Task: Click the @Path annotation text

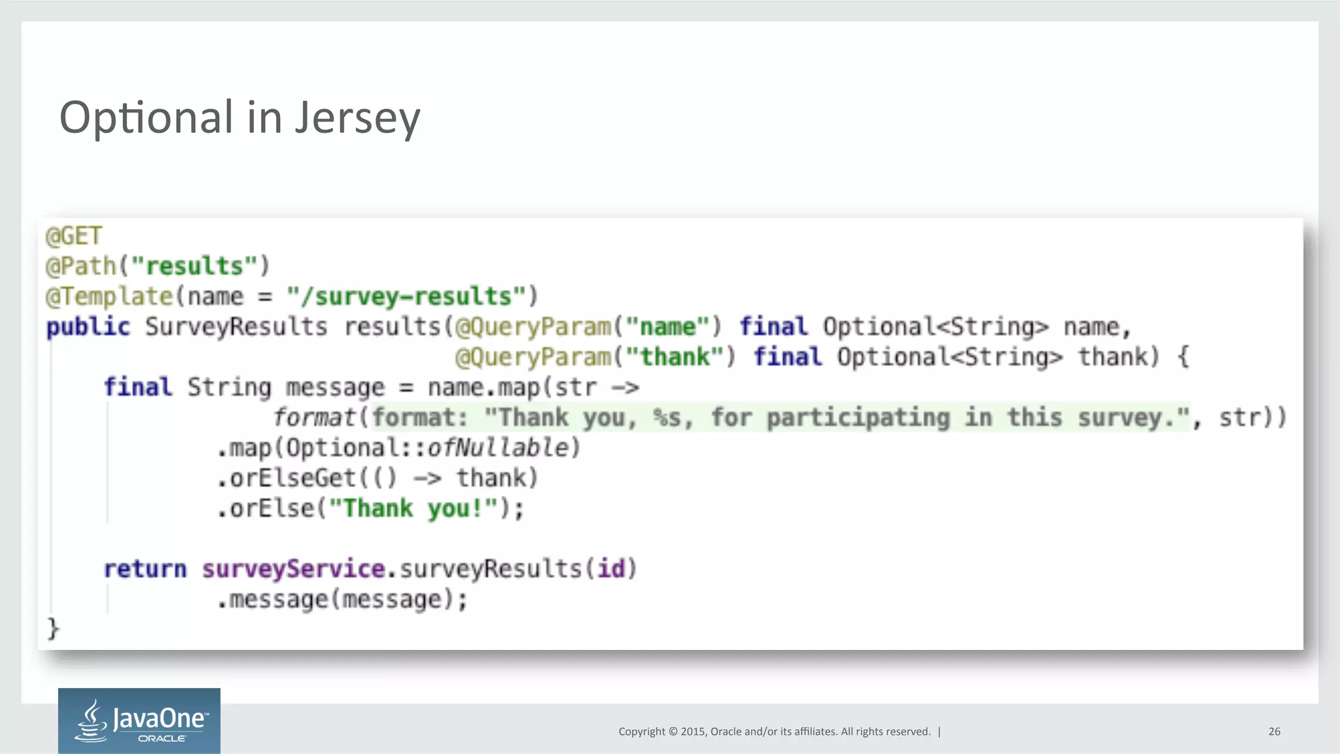Action: click(81, 266)
